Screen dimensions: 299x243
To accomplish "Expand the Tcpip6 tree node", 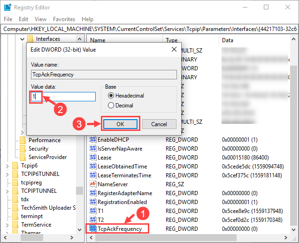I will click(7, 166).
